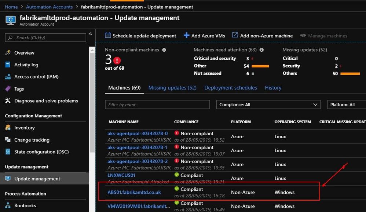Click the Add non-Azure machine external icon
The width and height of the screenshot is (366, 212).
point(235,35)
